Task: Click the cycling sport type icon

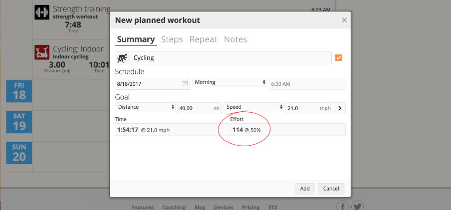Action: point(122,58)
